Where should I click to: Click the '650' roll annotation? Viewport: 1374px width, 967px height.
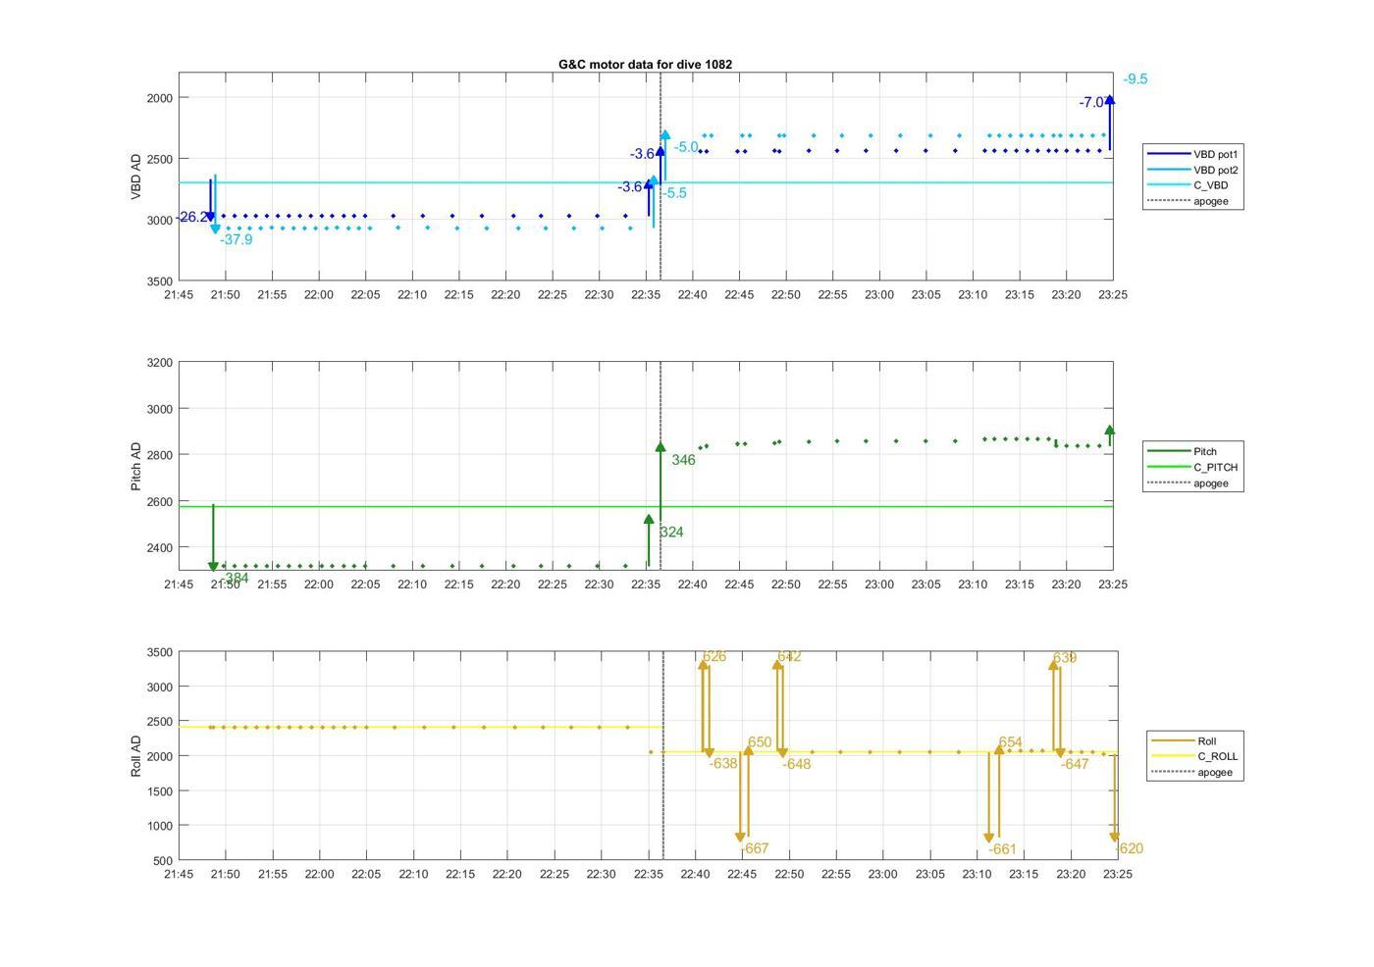(760, 742)
